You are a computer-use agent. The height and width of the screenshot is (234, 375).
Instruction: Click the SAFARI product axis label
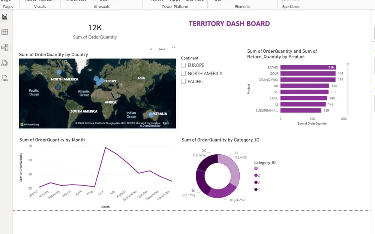272,67
